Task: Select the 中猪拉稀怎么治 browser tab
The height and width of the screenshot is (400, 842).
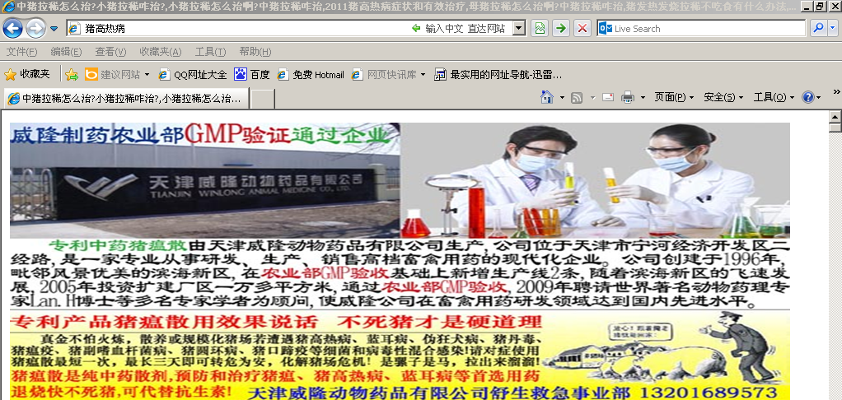Action: click(x=127, y=99)
